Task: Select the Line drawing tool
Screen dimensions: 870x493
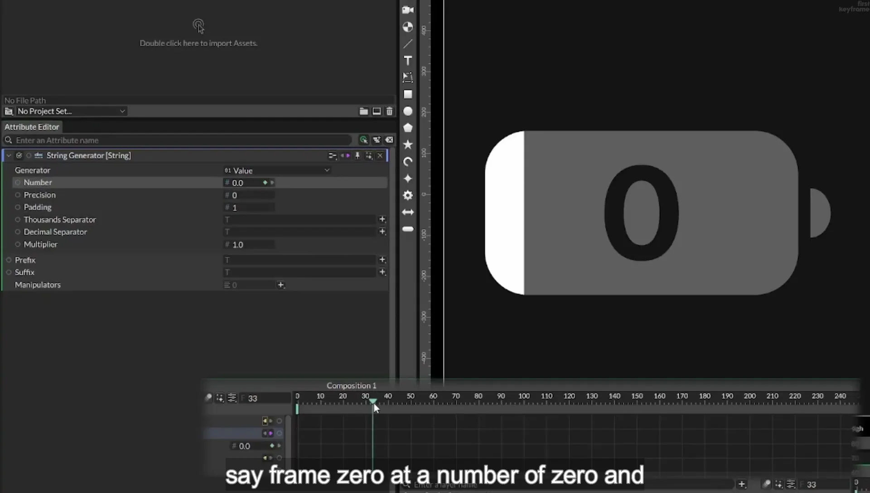Action: tap(408, 44)
